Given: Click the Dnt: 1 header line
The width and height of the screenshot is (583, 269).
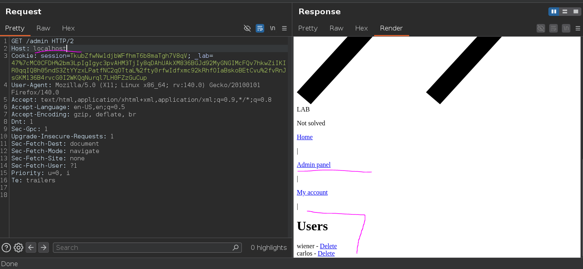Looking at the screenshot, I should point(22,122).
